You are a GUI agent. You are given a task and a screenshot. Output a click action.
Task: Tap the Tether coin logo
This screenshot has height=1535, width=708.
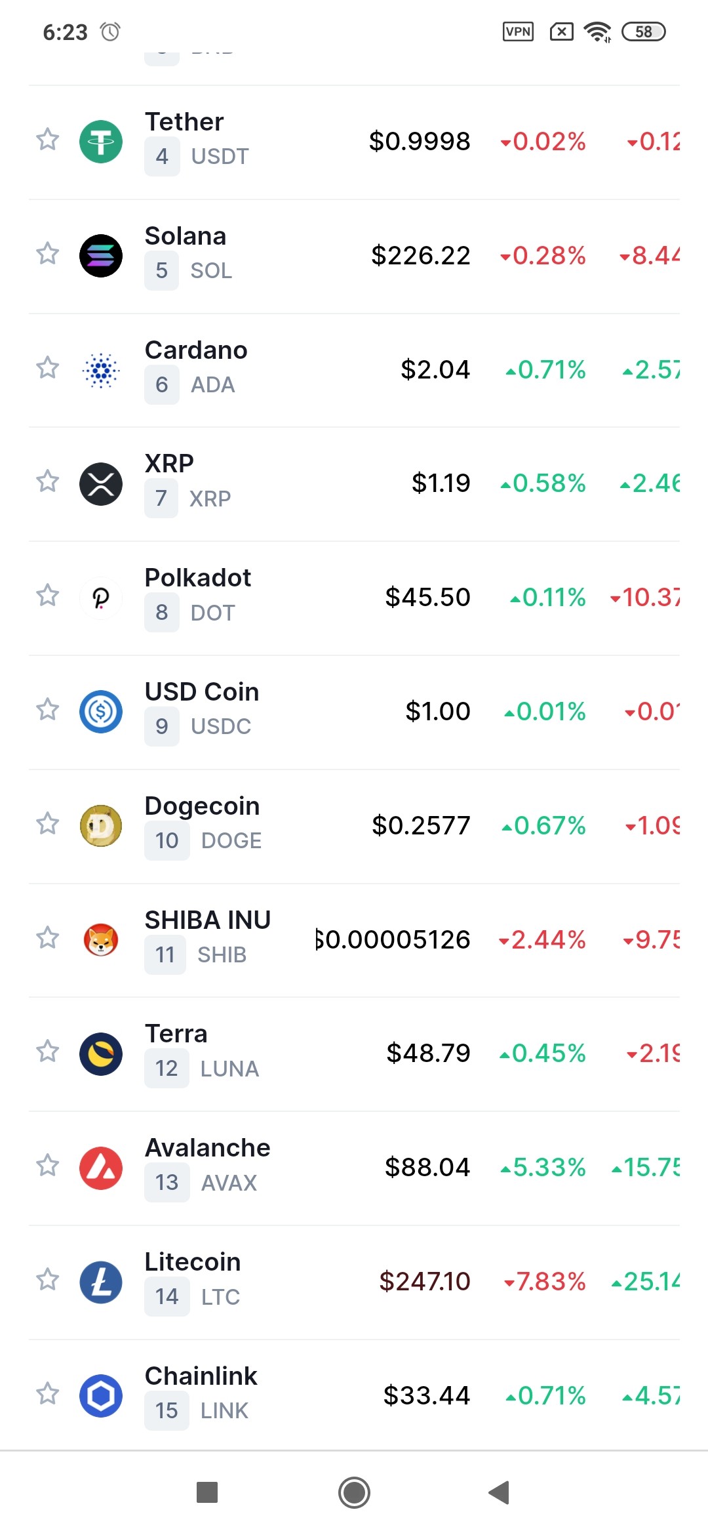pyautogui.click(x=101, y=141)
